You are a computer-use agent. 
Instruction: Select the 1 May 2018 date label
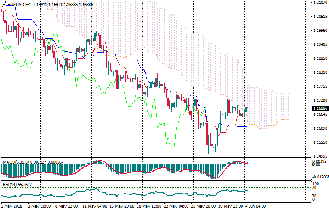click(x=12, y=206)
